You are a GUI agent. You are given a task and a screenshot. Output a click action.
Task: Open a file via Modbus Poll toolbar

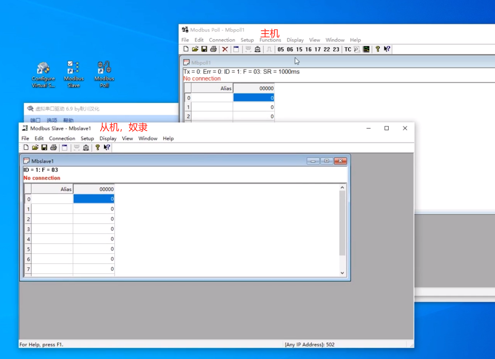tap(195, 49)
